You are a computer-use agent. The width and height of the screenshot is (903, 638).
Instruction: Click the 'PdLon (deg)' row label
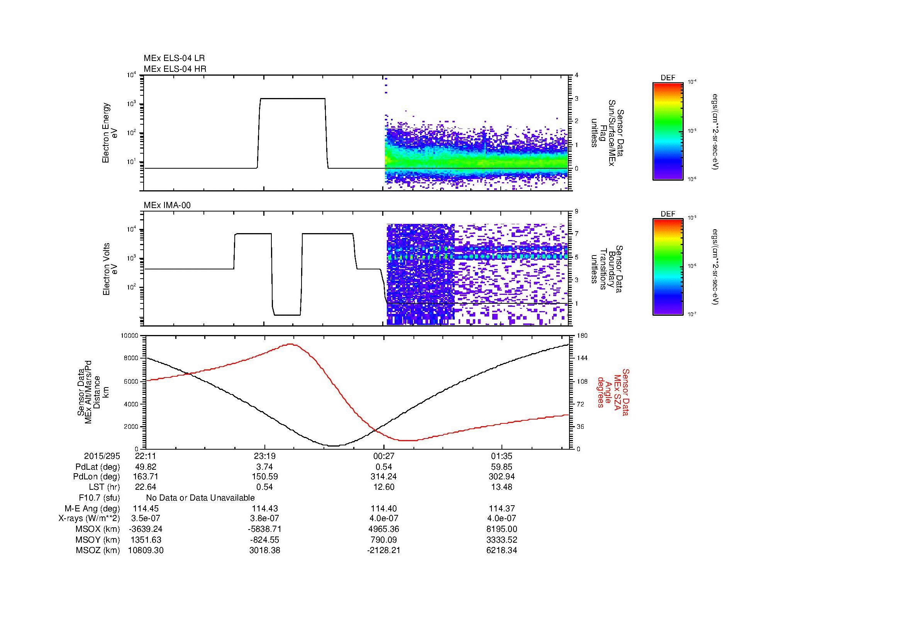pos(97,477)
